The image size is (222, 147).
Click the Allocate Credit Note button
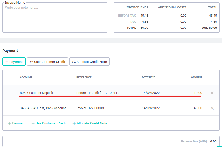pyautogui.click(x=90, y=62)
